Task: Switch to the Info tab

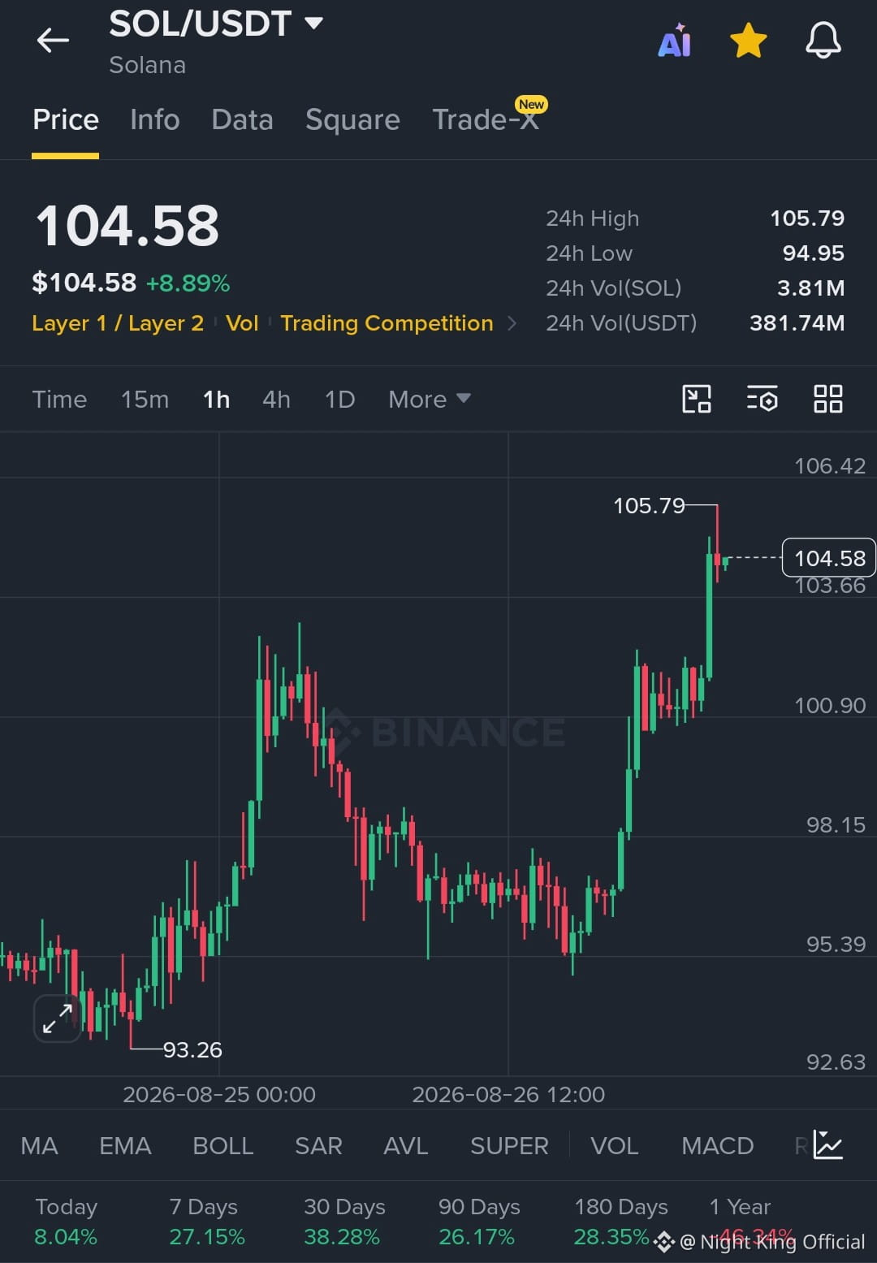Action: tap(154, 120)
